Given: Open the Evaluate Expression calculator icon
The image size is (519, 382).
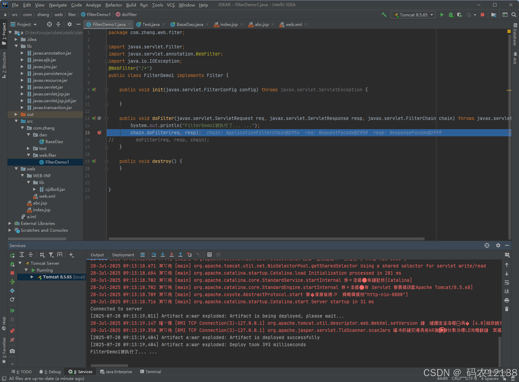Looking at the screenshot, I should (x=210, y=255).
